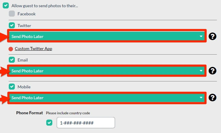Open help icon next to Mobile dropdown
Screen dimensions: 221x133
point(213,97)
